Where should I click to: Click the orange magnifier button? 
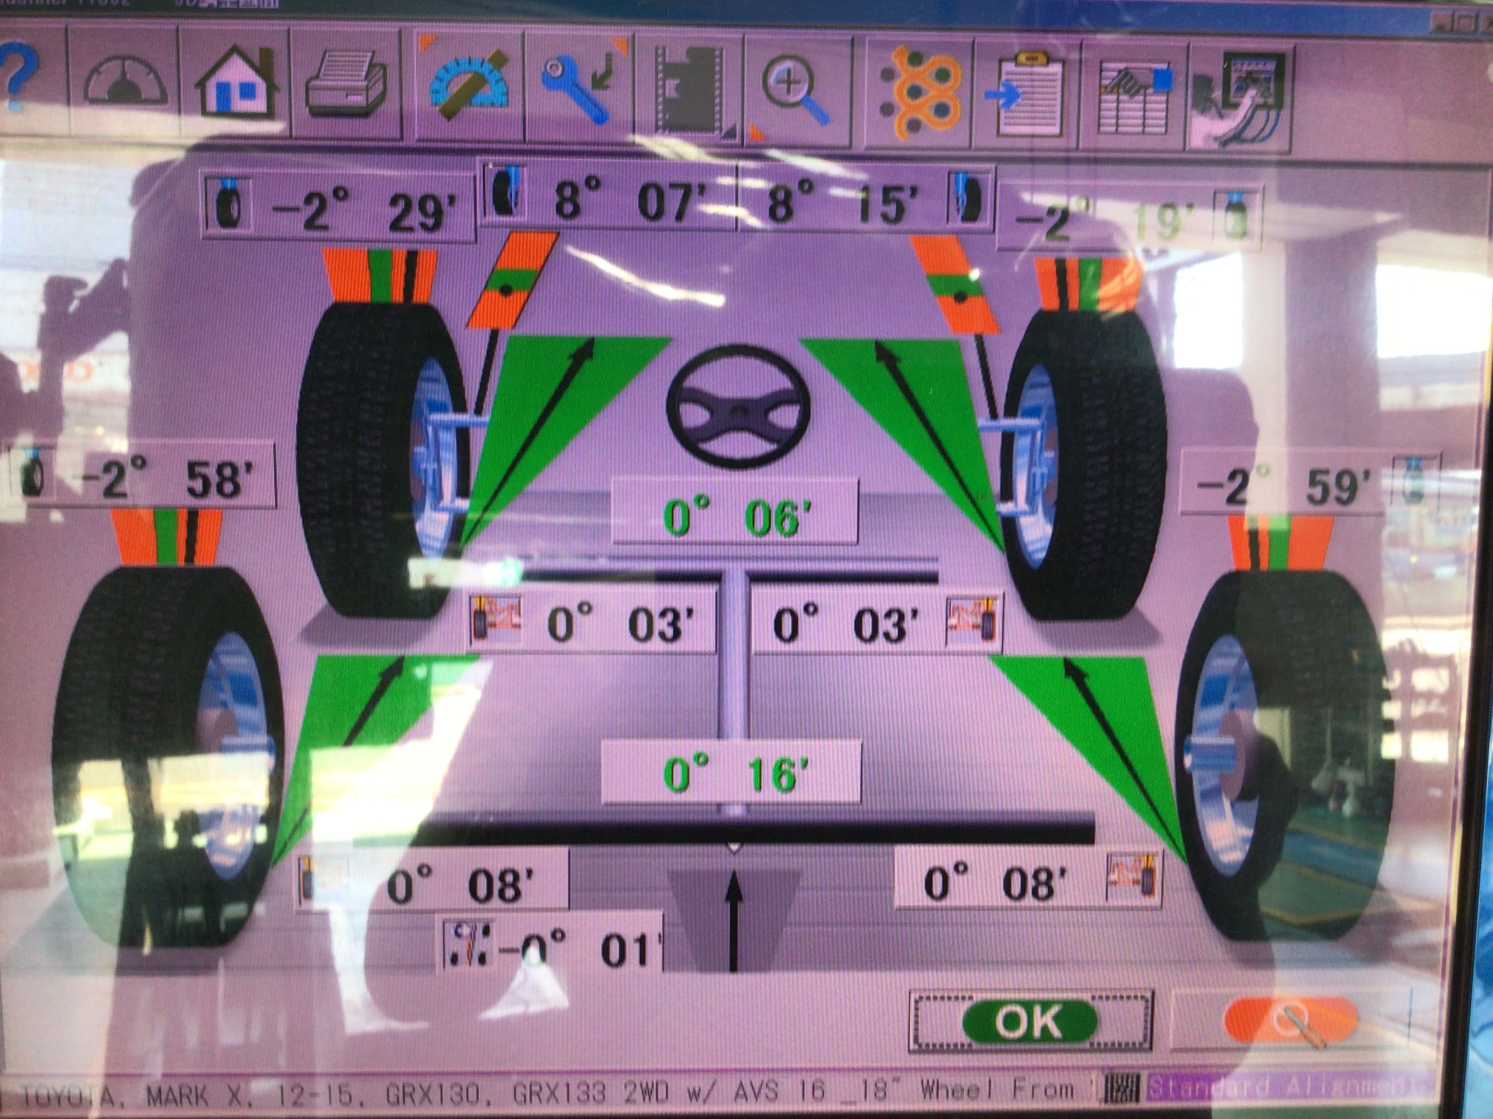click(1291, 1022)
